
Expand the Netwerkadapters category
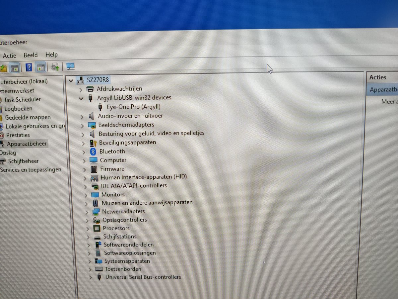pos(87,212)
